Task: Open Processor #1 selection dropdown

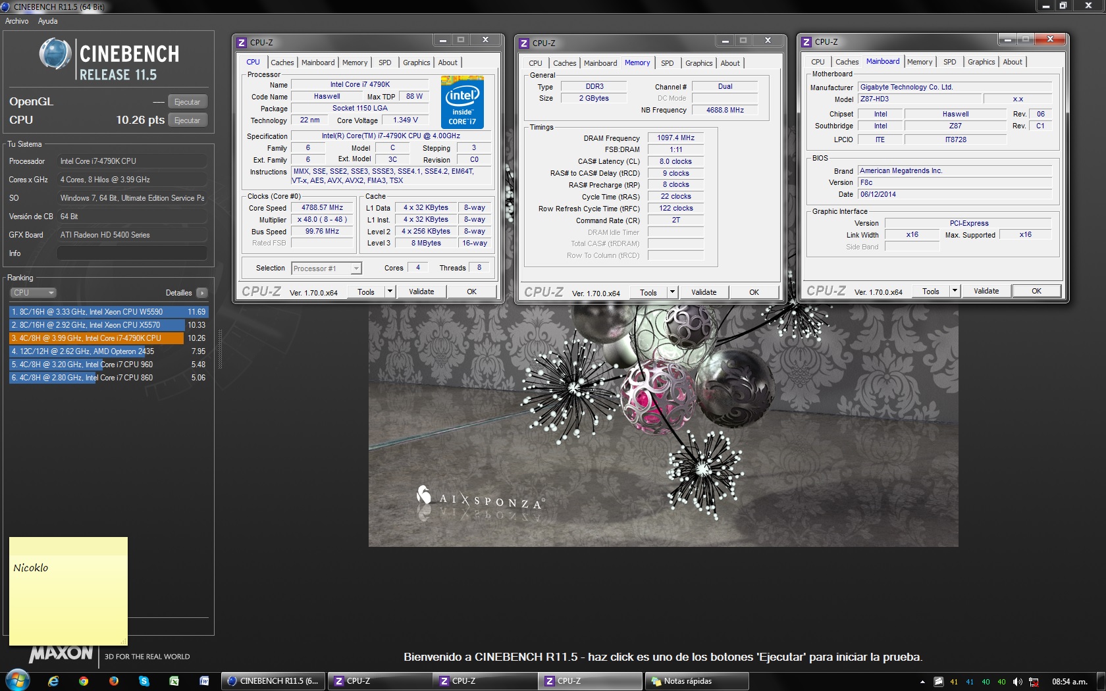Action: coord(327,269)
